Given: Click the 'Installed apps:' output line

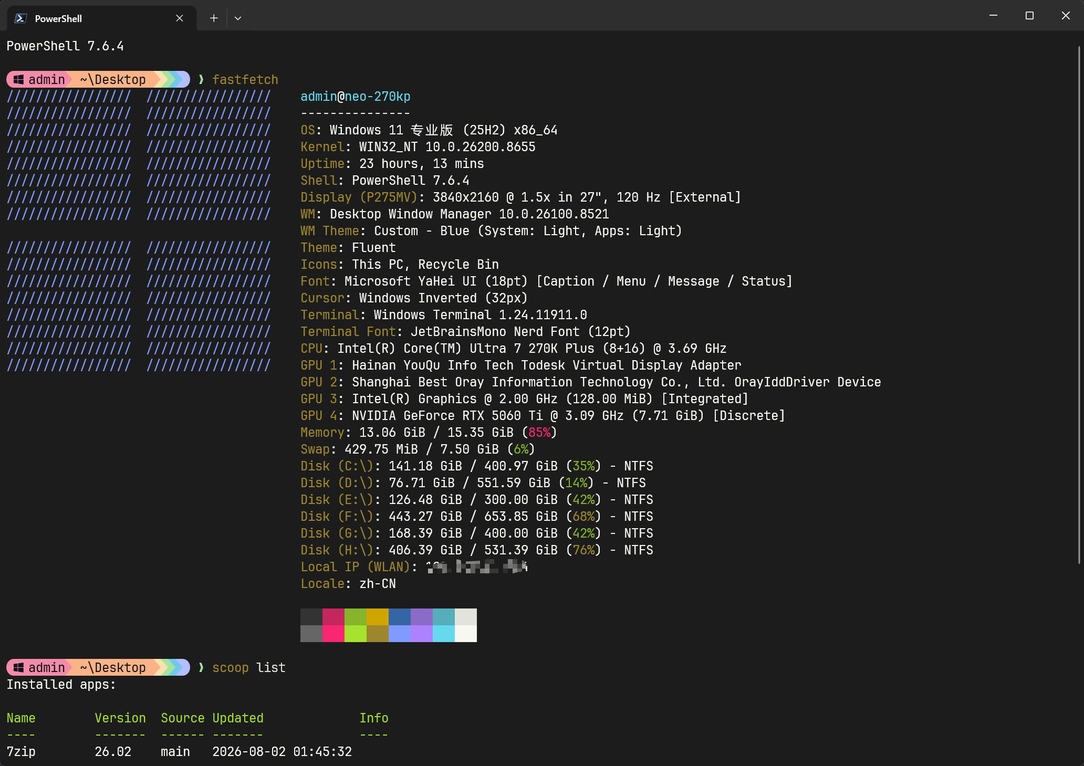Looking at the screenshot, I should click(61, 684).
